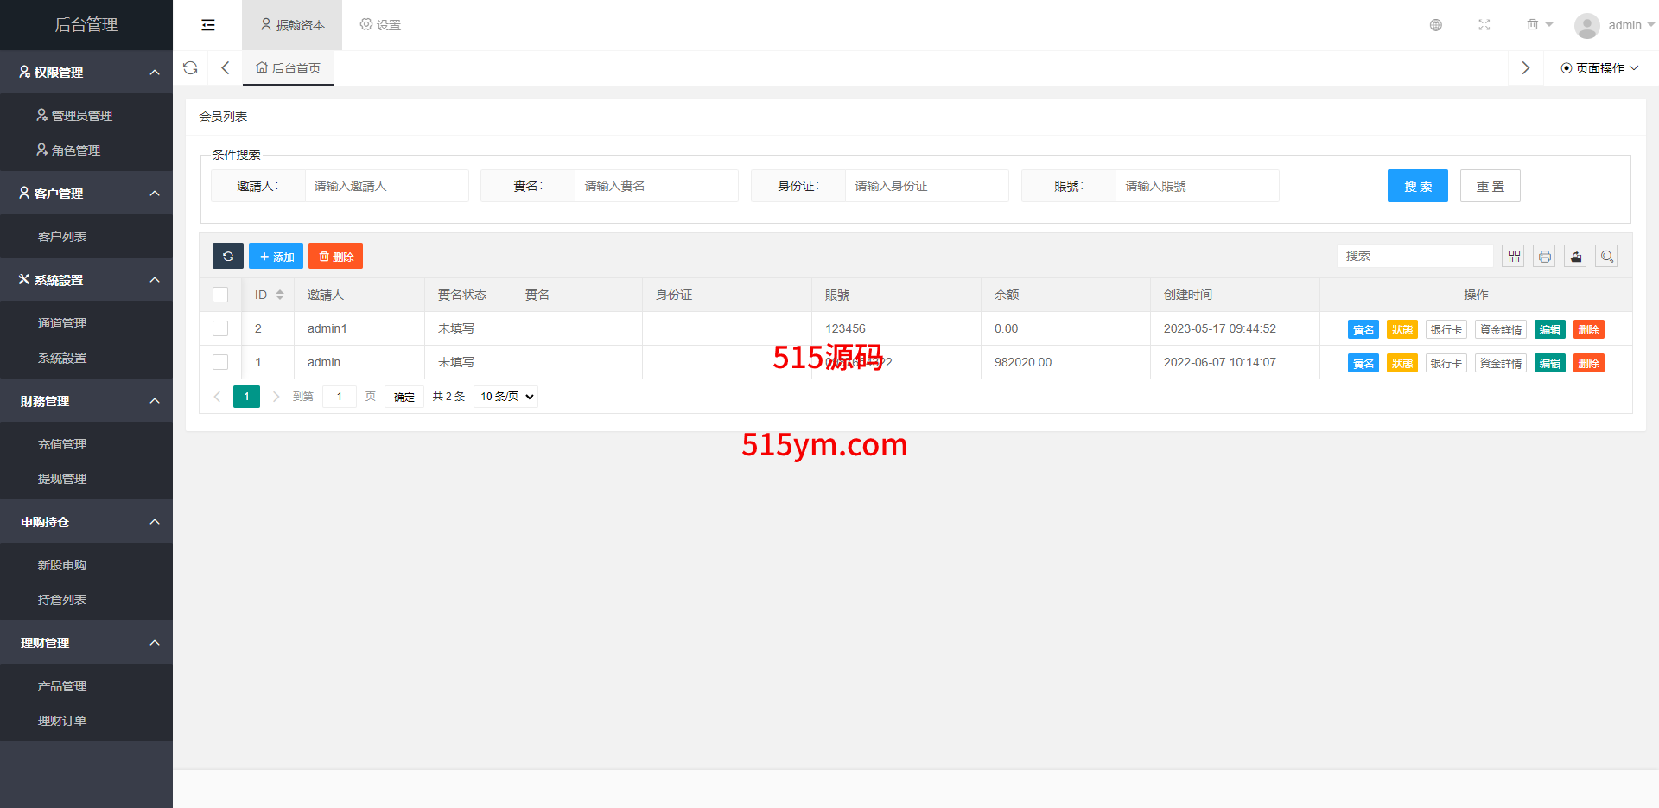This screenshot has height=808, width=1659.
Task: Click the export table icon
Action: 1575,257
